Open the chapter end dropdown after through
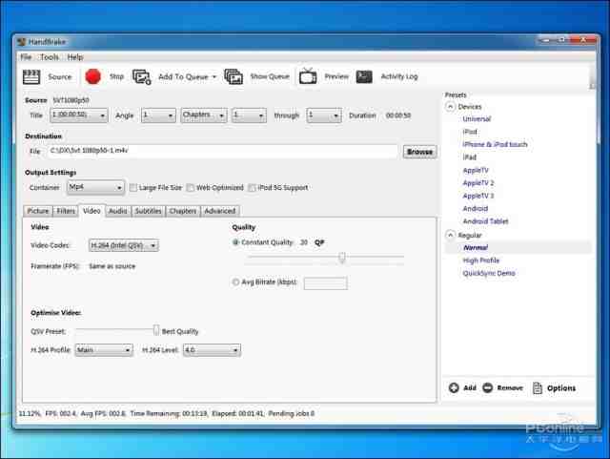This screenshot has width=610, height=459. click(x=324, y=115)
